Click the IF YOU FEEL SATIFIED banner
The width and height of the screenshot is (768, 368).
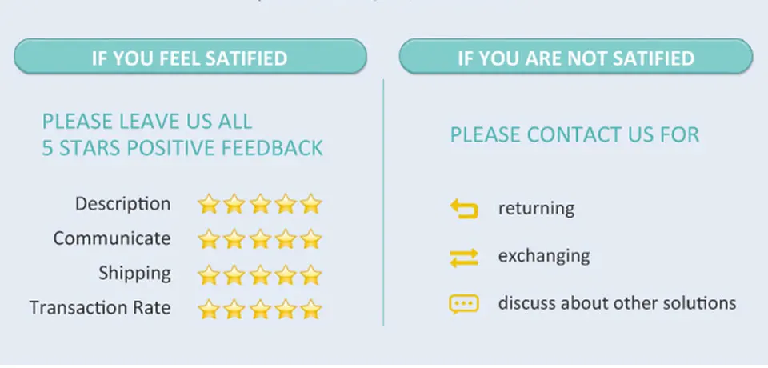pos(190,57)
